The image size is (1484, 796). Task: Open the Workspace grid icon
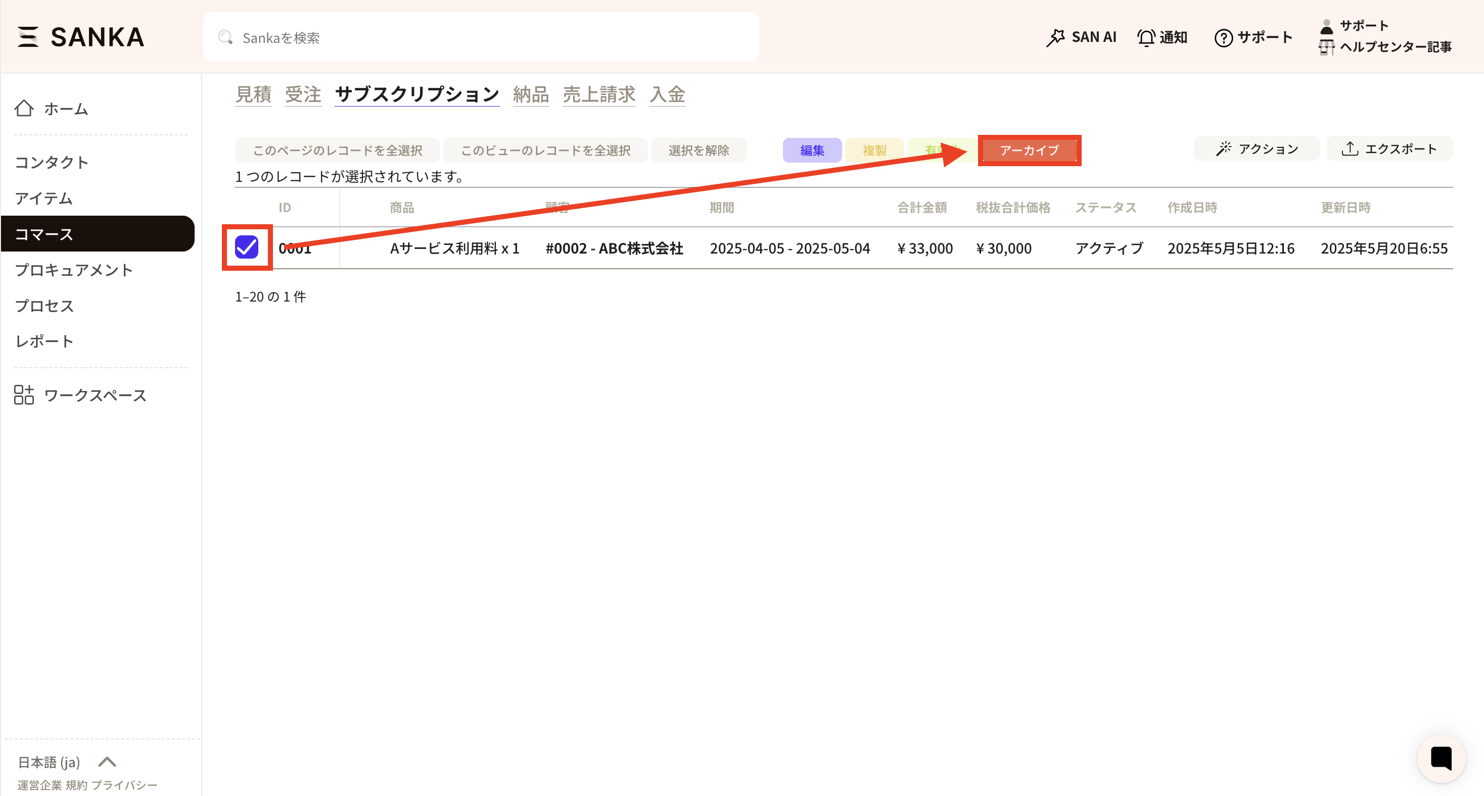click(x=24, y=395)
